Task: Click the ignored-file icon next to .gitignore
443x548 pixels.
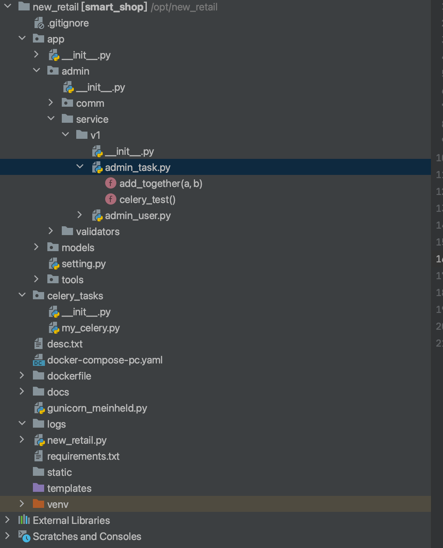Action: [x=38, y=22]
